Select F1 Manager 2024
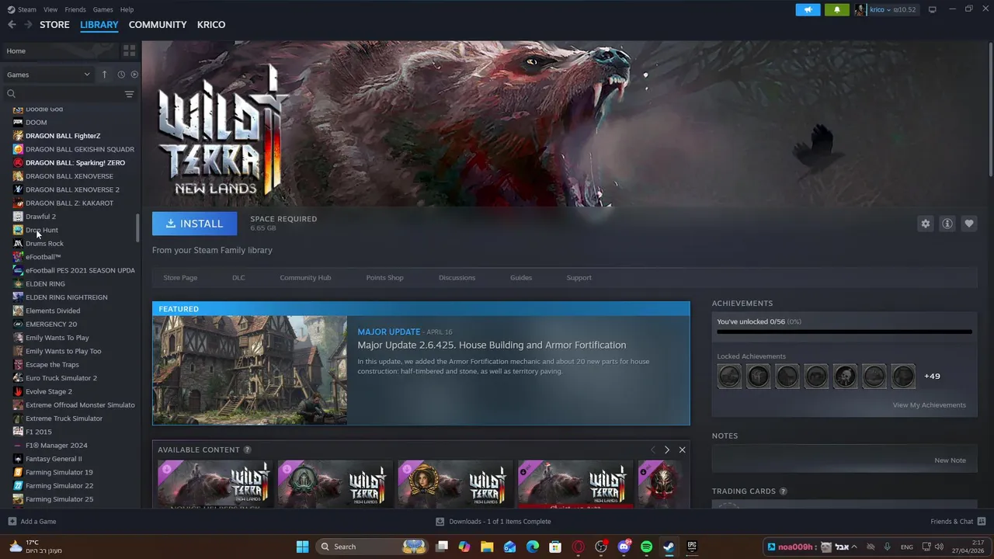 [x=56, y=445]
